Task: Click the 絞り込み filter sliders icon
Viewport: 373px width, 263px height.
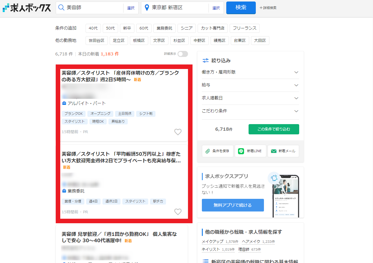Action: point(205,61)
